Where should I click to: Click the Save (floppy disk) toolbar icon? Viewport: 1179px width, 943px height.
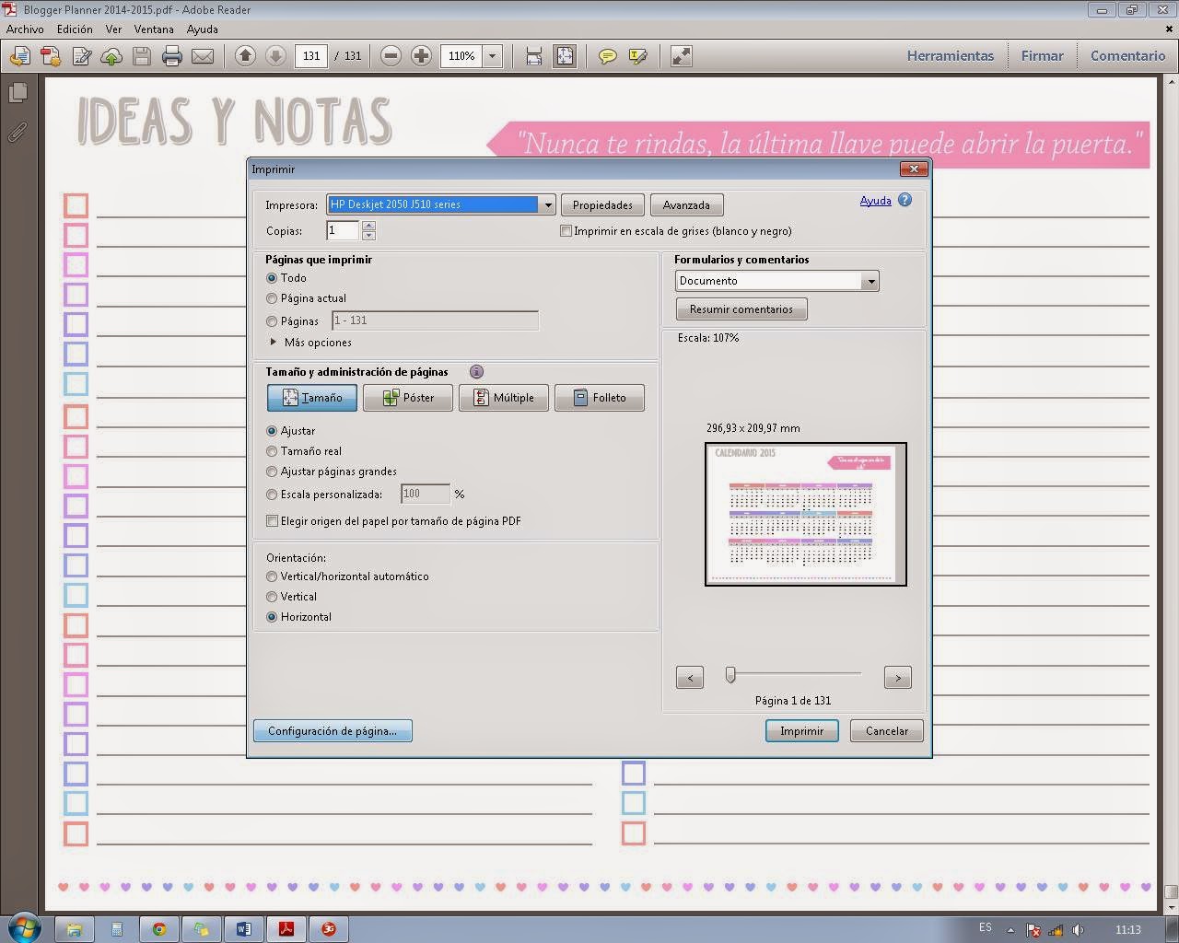click(142, 56)
